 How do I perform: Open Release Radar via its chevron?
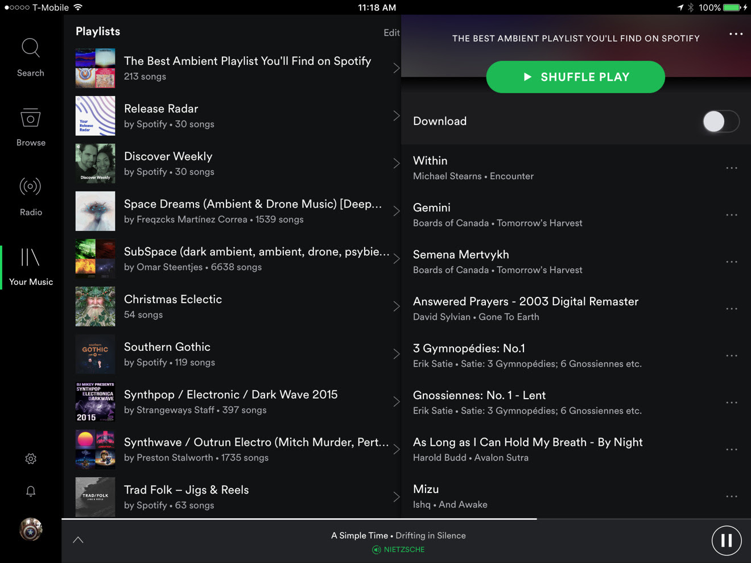point(397,116)
